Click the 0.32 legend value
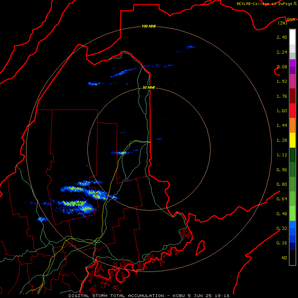 282,228
